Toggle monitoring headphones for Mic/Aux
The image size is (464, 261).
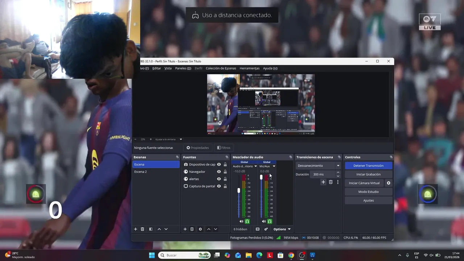(270, 221)
